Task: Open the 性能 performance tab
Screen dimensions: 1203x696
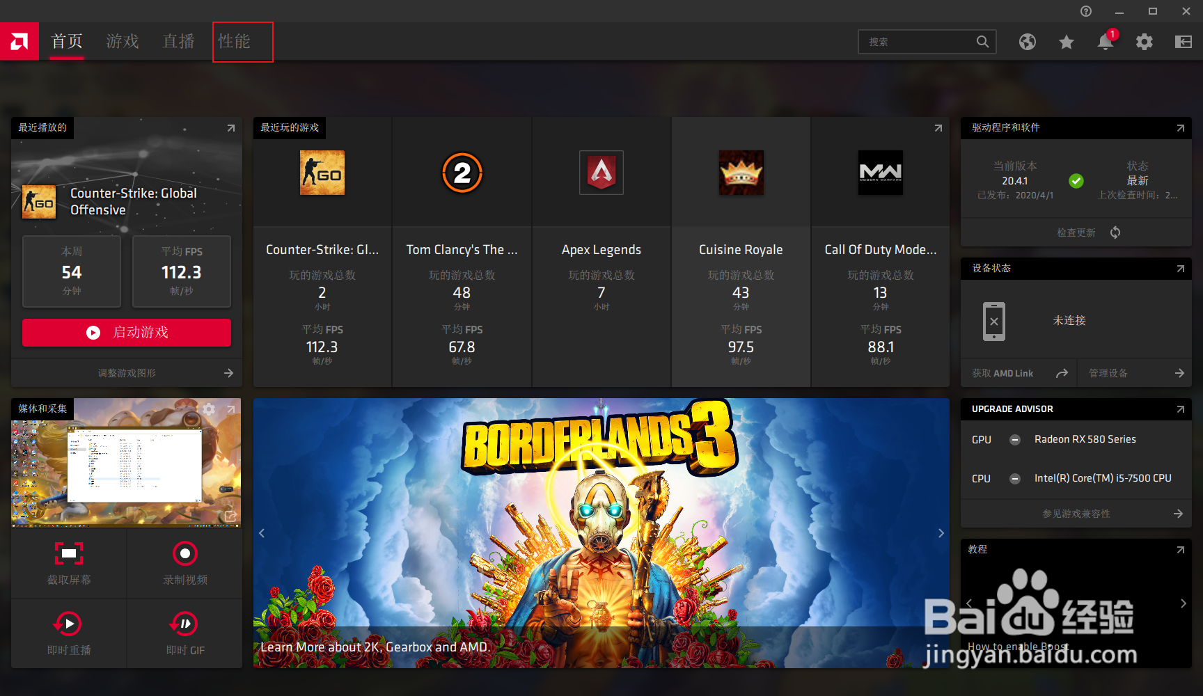Action: [234, 42]
